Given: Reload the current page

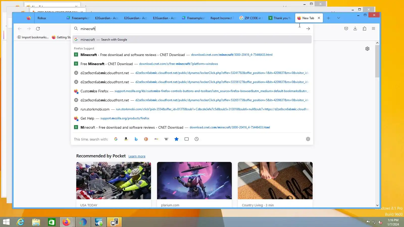Looking at the screenshot, I should click(x=38, y=29).
